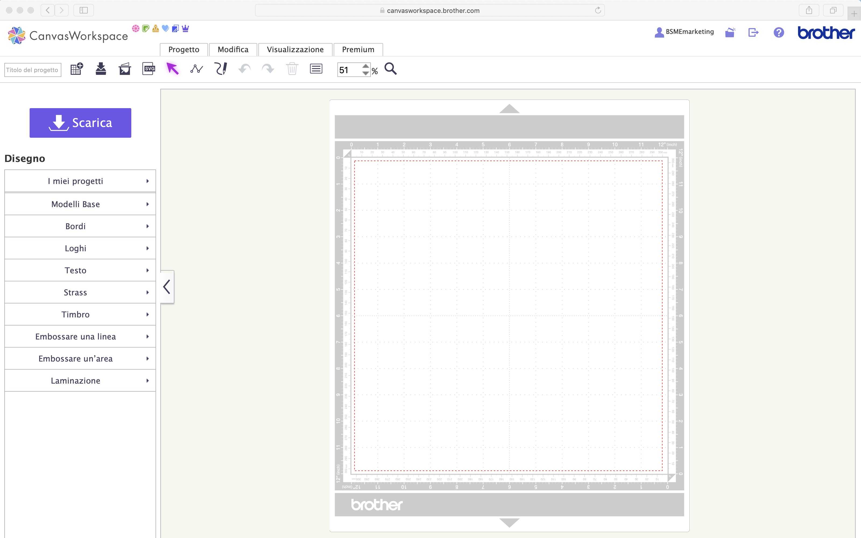Decrease zoom with the down stepper arrow
861x538 pixels.
[366, 73]
